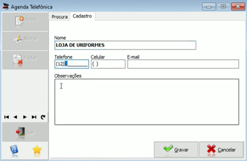Refresh records with the circular arrow
247x161 pixels.
tap(43, 117)
